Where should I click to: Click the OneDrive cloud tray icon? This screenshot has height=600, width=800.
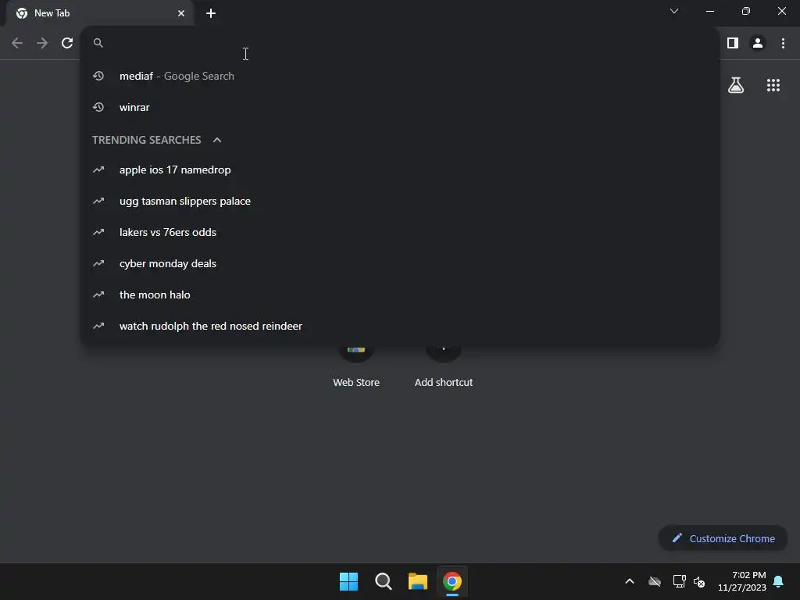tap(655, 581)
